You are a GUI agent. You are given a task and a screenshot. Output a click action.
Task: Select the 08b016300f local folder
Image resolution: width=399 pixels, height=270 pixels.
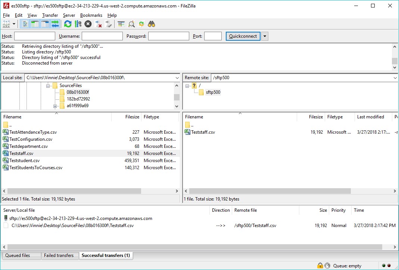pos(78,92)
